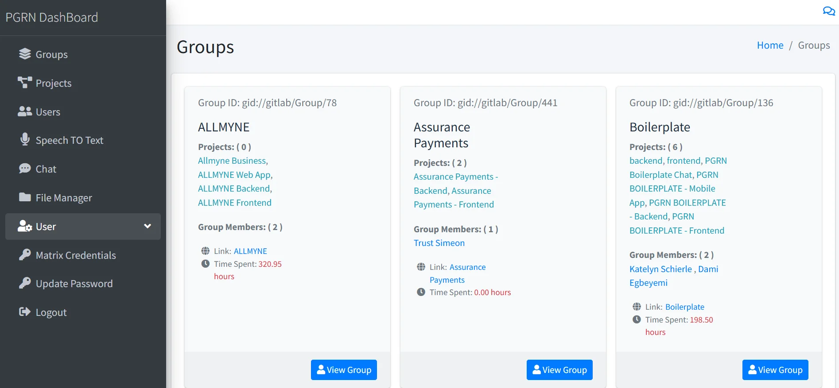Open the ALLMYNE Frontend project link
The height and width of the screenshot is (388, 839).
[x=234, y=203]
